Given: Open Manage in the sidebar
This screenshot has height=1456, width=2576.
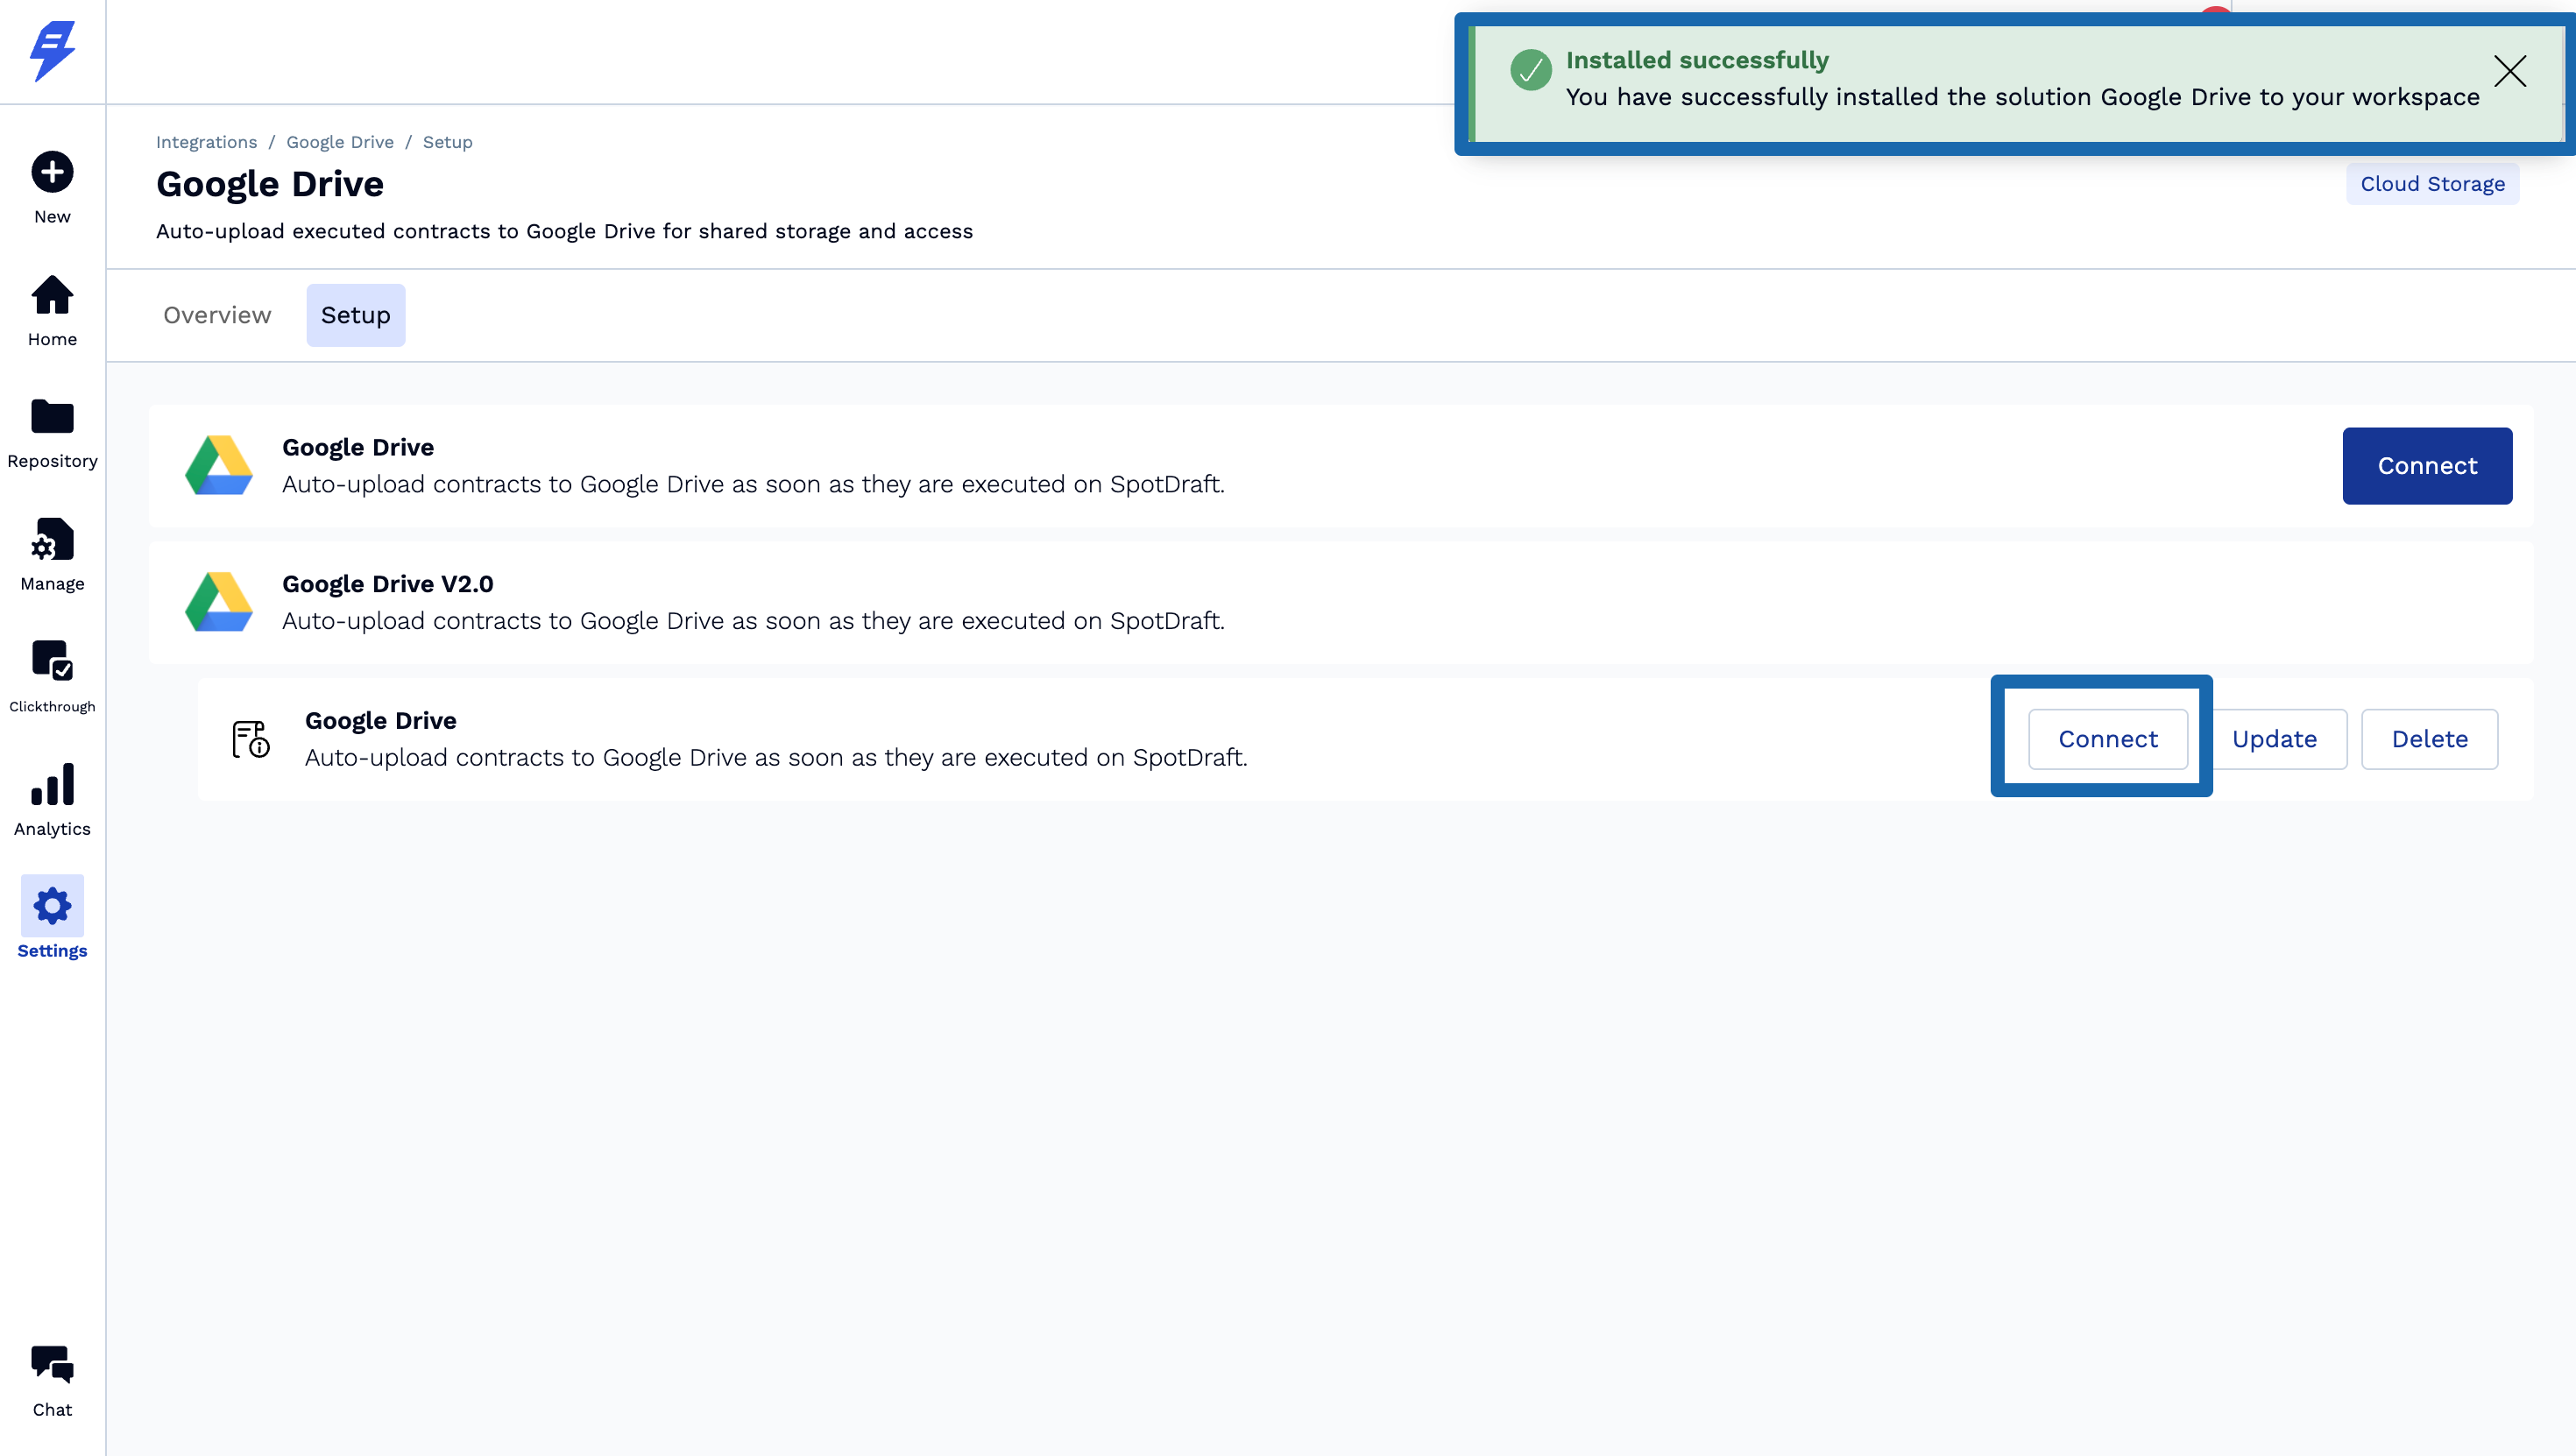Looking at the screenshot, I should (x=52, y=541).
